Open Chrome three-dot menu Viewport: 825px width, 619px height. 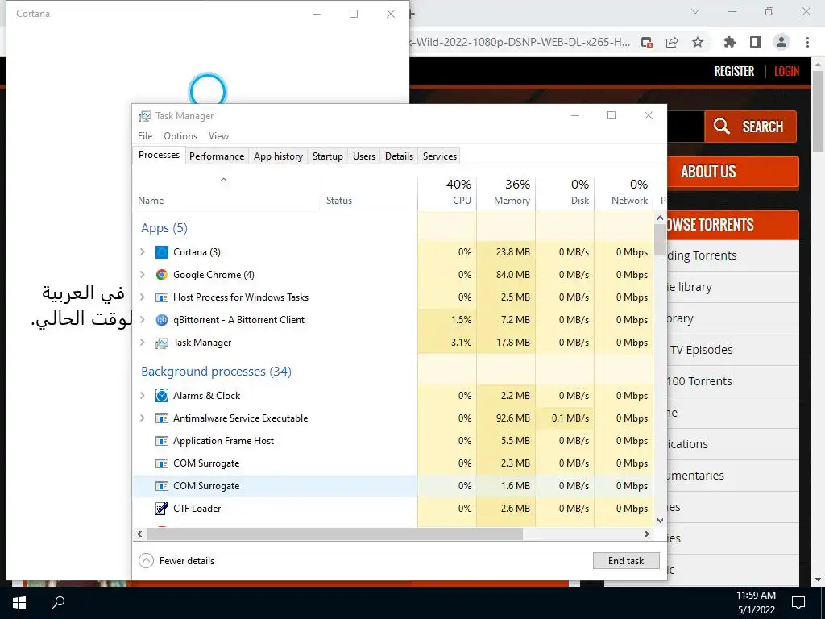coord(807,42)
